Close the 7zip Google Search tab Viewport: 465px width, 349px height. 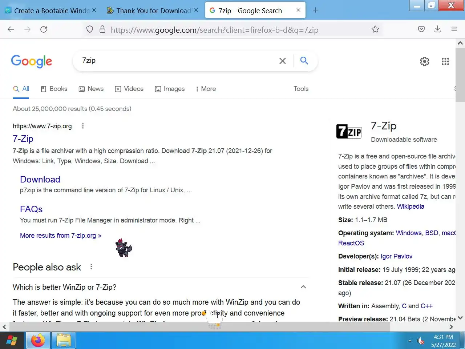(298, 10)
